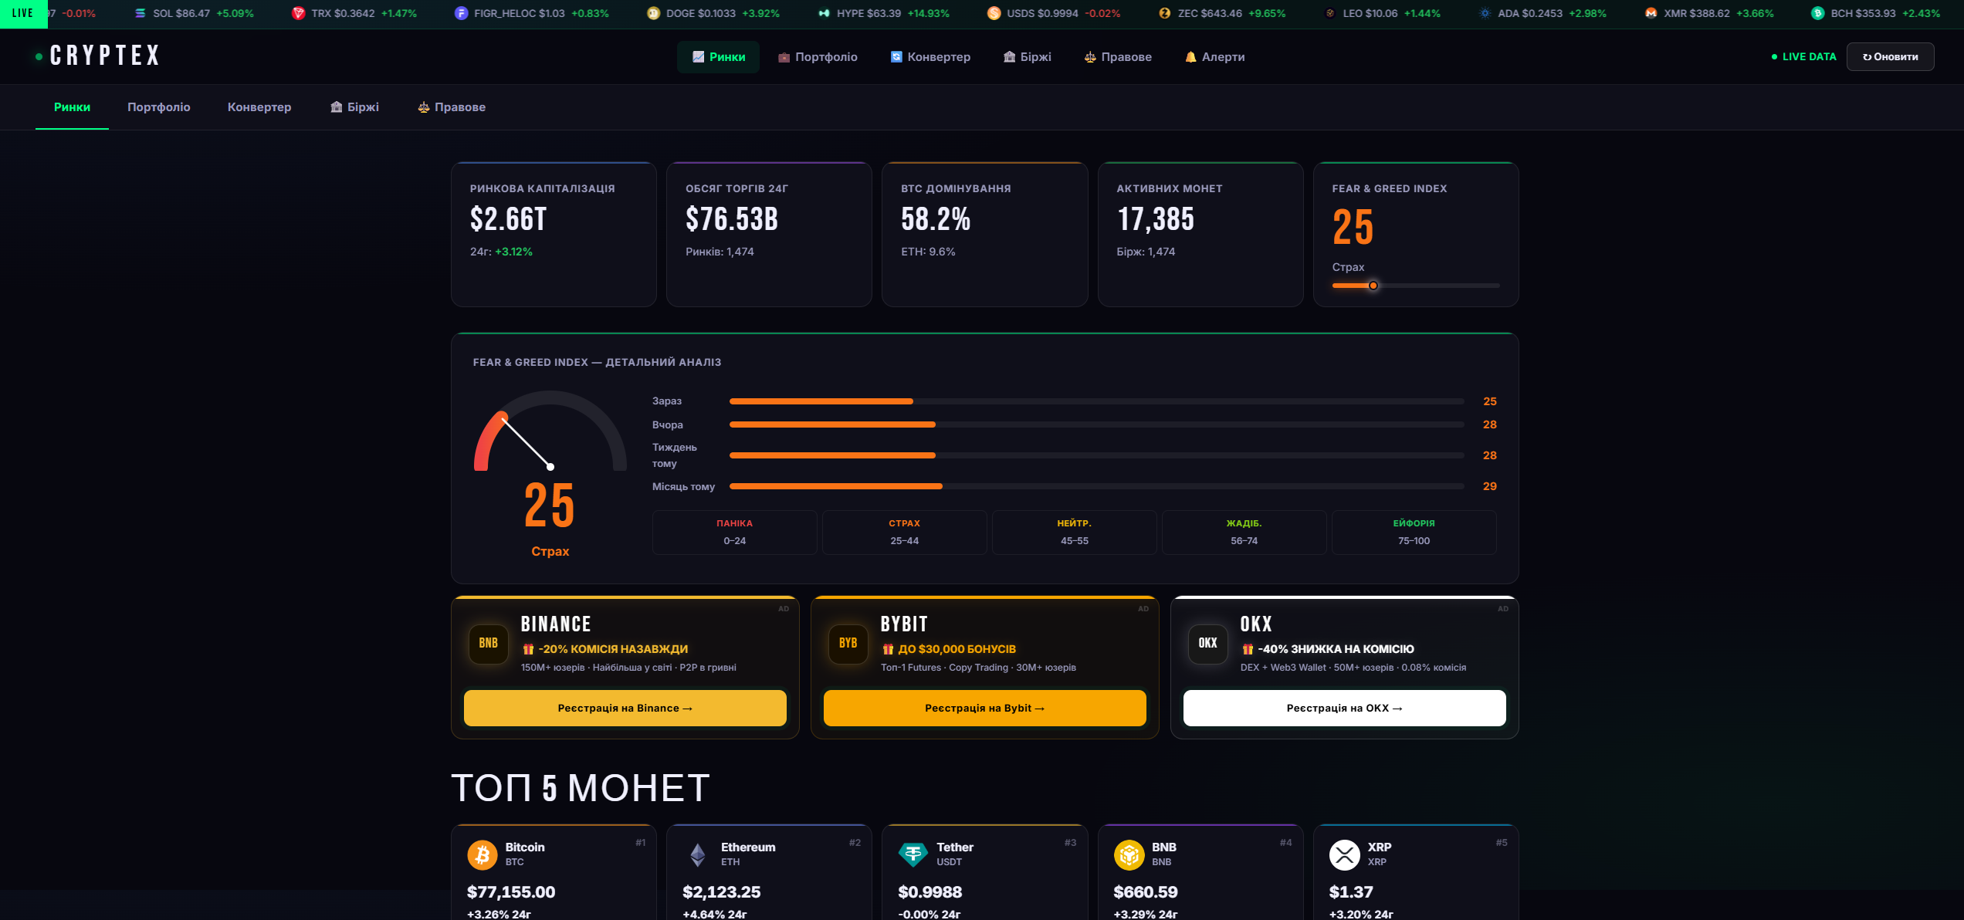Click the ПАНІКА 0–24 range box
The width and height of the screenshot is (1964, 920).
tap(735, 533)
